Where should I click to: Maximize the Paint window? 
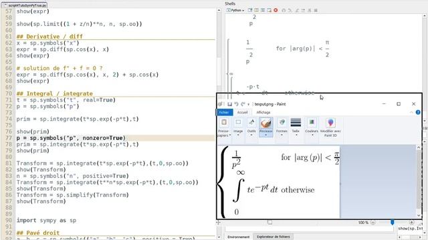(399, 104)
